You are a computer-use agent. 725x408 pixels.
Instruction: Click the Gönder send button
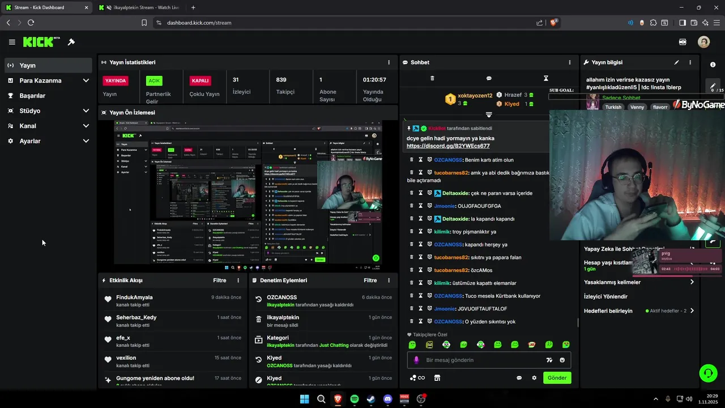557,378
